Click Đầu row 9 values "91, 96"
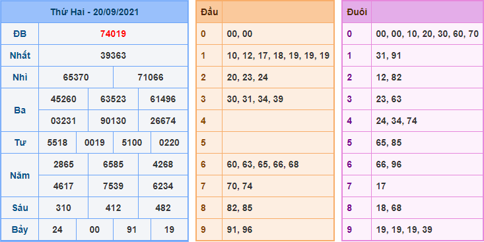The image size is (484, 242). pos(240,229)
